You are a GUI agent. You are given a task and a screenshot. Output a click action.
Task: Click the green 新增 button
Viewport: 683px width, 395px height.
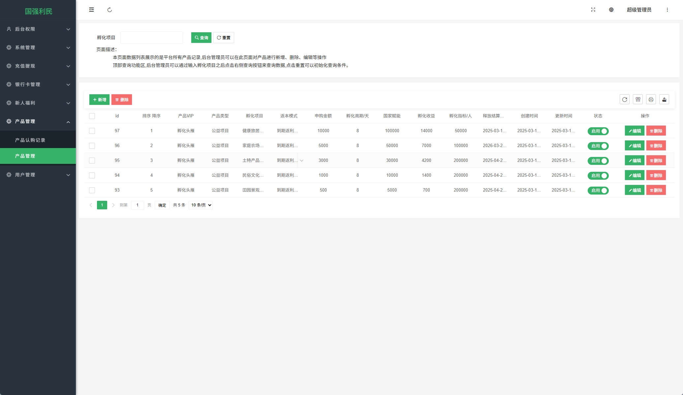(x=99, y=100)
